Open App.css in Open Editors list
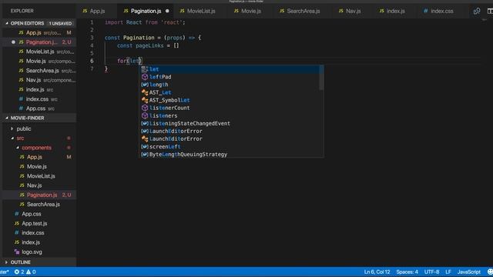 point(39,108)
